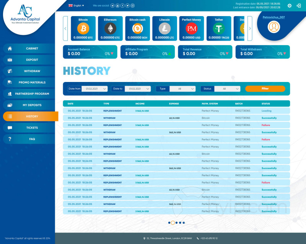Click the chat icon beside Tickets
This screenshot has height=244, width=306.
(x=10, y=128)
